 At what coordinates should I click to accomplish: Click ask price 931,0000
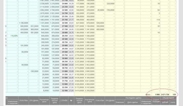[34, 26]
